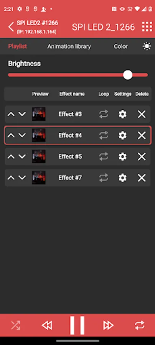
Task: Move Effect #4 up with chevron
Action: 11,135
